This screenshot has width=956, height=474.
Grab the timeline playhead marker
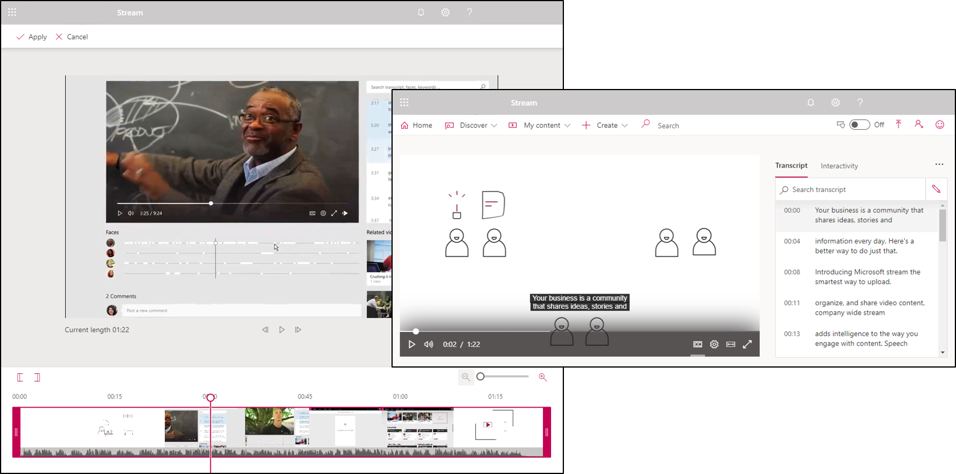[211, 397]
